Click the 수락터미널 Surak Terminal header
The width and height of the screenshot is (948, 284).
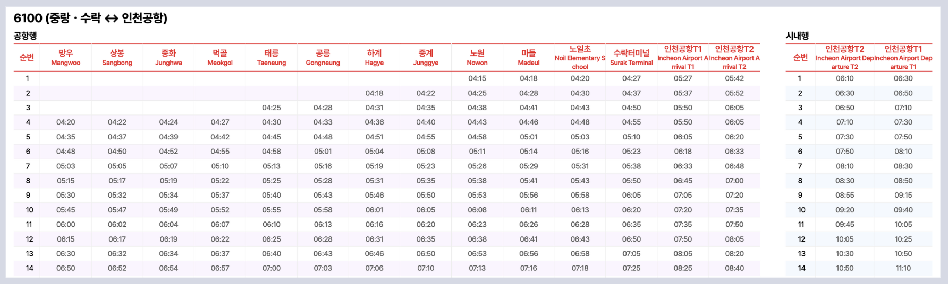[631, 57]
